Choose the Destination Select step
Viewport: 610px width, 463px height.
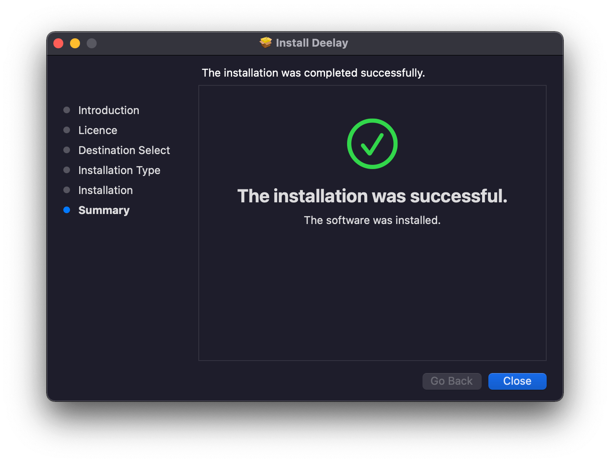click(x=124, y=150)
